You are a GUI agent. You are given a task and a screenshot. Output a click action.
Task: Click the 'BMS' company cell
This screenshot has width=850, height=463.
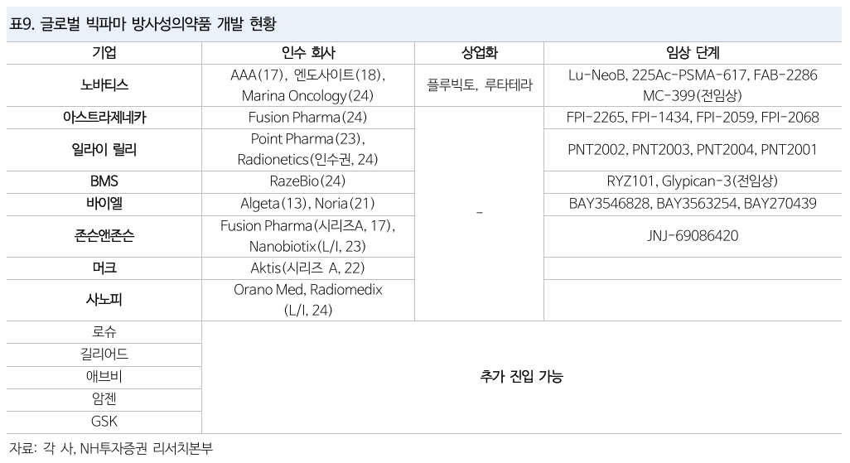coord(104,181)
